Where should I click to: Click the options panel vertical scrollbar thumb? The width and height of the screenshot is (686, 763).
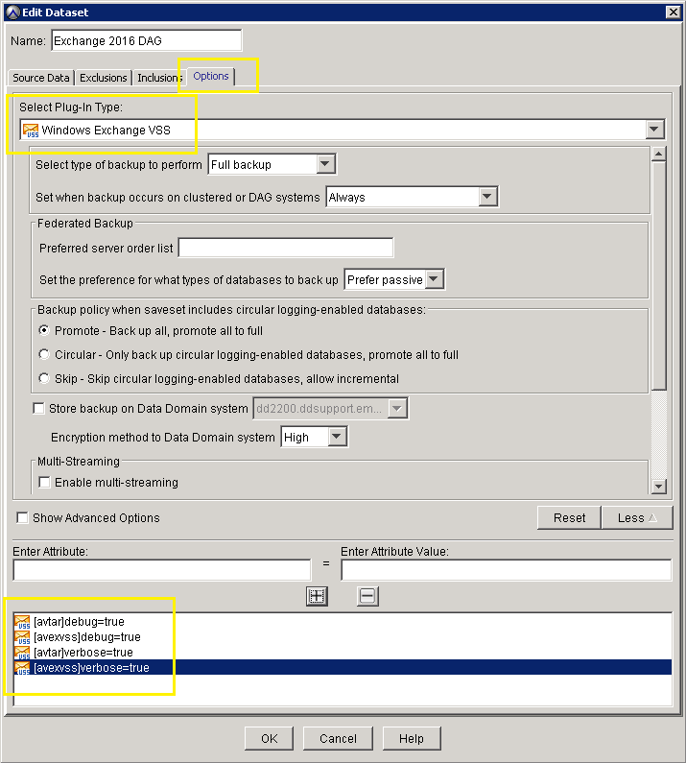pos(659,275)
